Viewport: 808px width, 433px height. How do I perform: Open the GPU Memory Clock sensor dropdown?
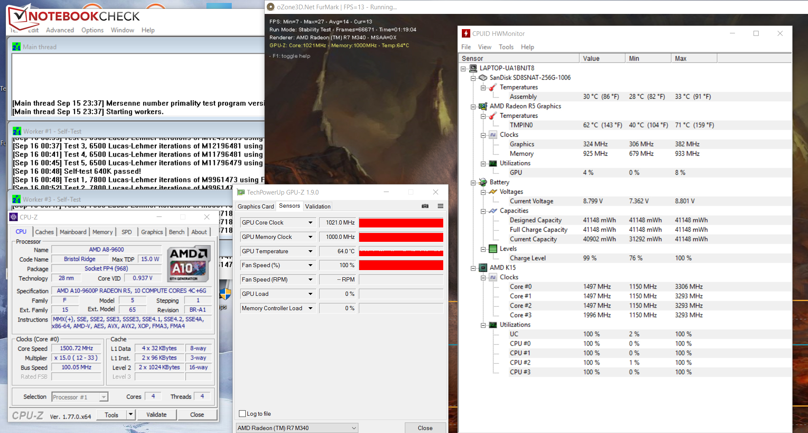(310, 237)
